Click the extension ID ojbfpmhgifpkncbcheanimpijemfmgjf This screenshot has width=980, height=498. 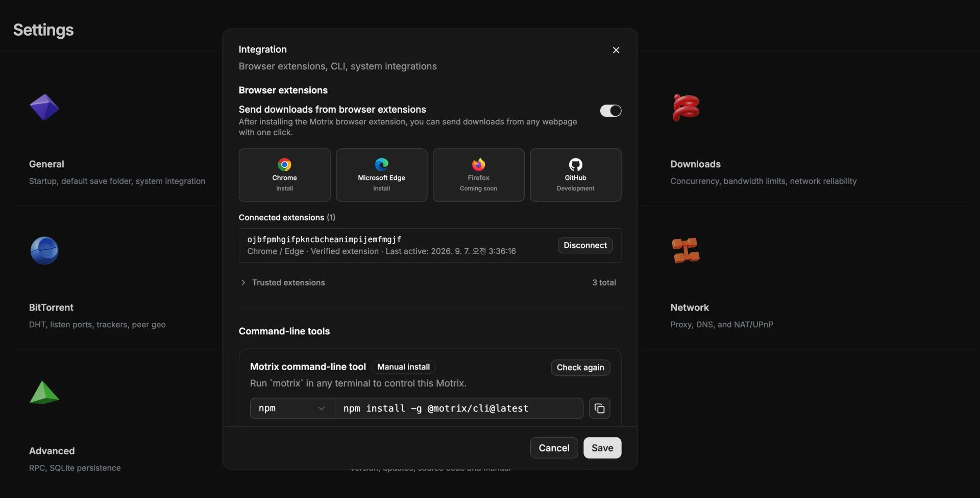(324, 239)
